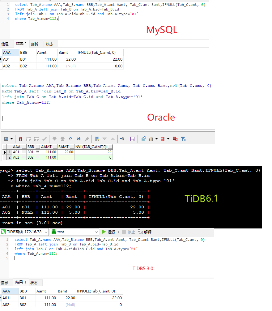Click the BBB column header in MySQL results
Screen dimensions: 272x311
coord(28,53)
